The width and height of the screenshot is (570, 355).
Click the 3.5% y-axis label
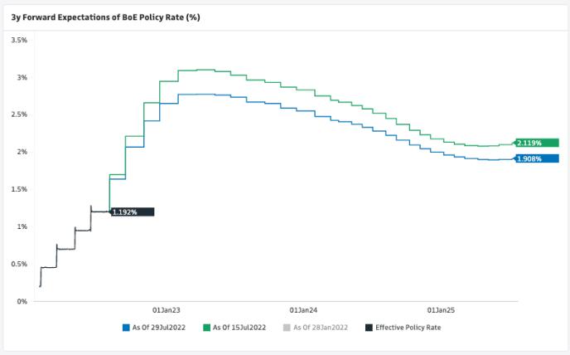(x=19, y=40)
